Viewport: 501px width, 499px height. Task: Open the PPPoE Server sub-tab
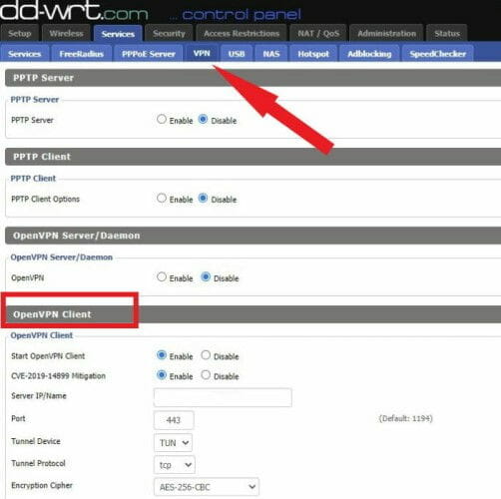pyautogui.click(x=149, y=54)
